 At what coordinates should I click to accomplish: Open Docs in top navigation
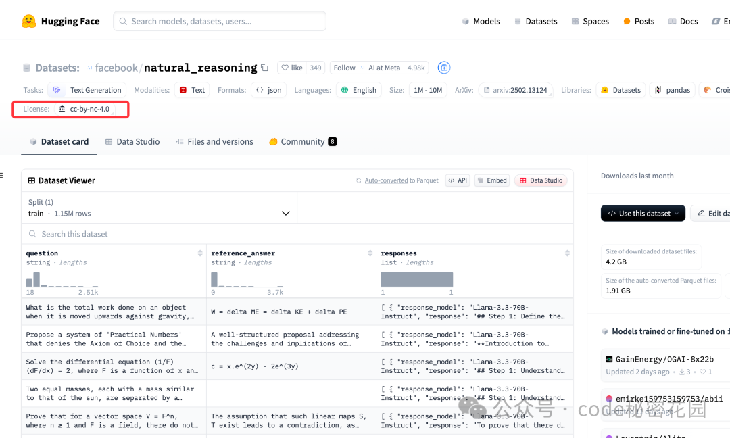coord(683,22)
